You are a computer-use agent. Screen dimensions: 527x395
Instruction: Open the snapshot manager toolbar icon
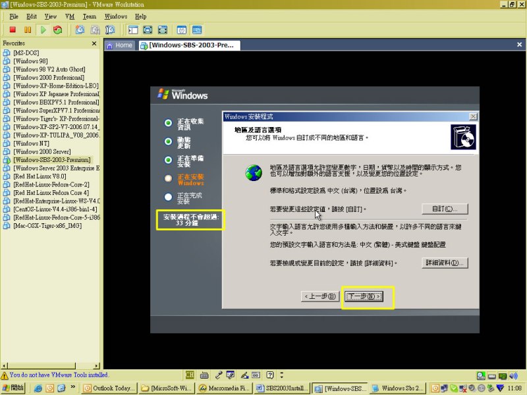(110, 30)
